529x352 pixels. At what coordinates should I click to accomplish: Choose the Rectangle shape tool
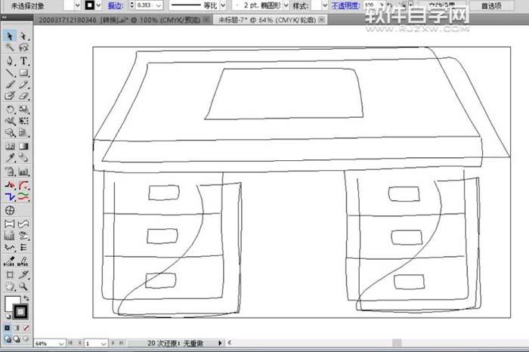pos(24,73)
